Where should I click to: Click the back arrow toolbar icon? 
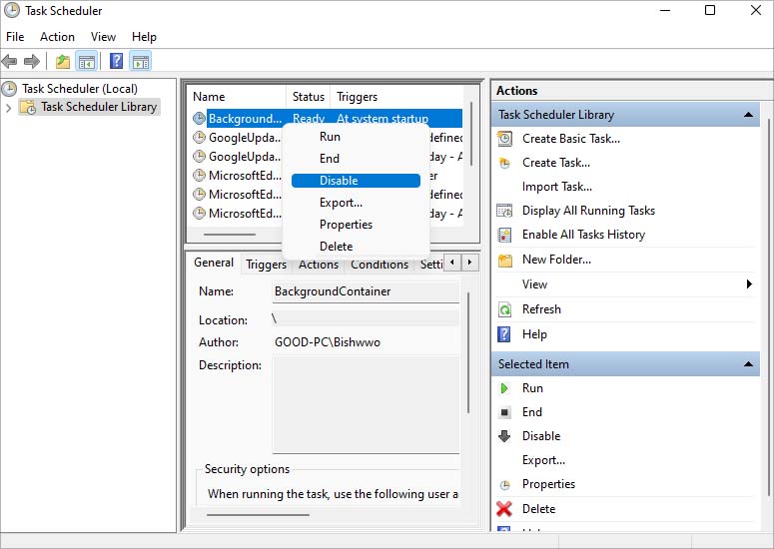tap(10, 62)
